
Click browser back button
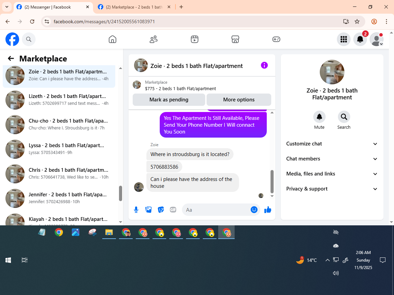(x=8, y=22)
